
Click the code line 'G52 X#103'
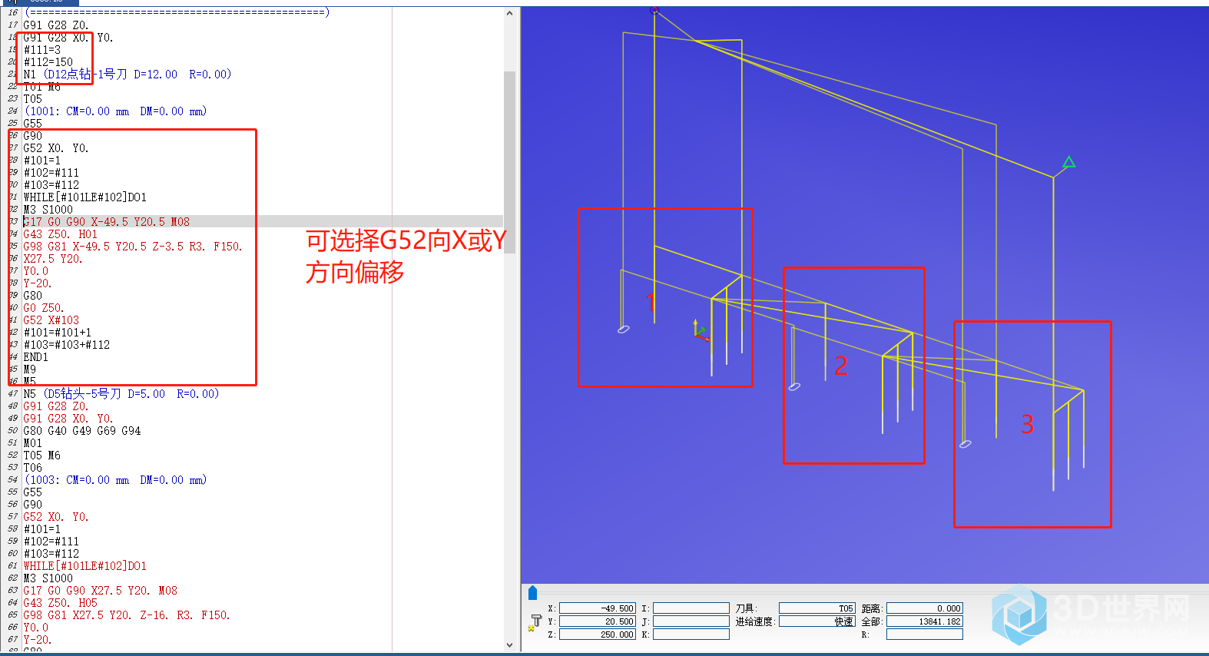51,320
